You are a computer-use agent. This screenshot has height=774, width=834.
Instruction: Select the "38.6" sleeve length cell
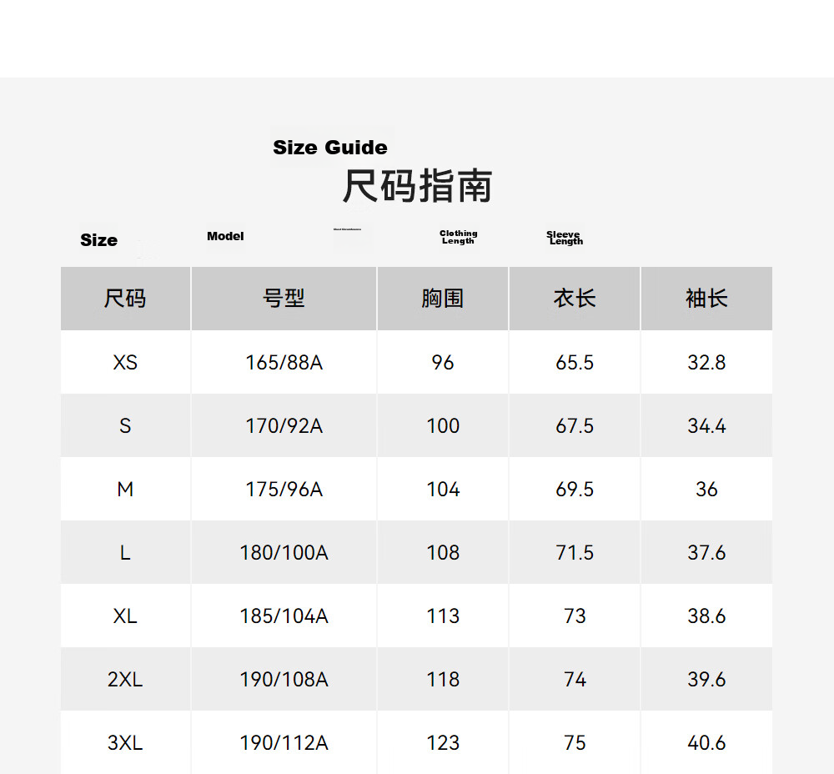[x=707, y=616]
